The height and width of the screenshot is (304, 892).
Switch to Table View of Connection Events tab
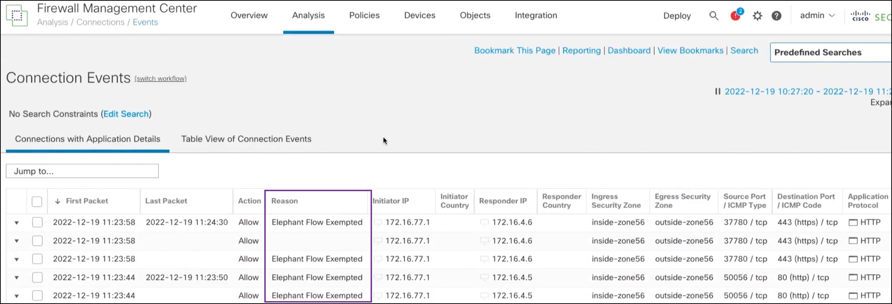coord(246,139)
